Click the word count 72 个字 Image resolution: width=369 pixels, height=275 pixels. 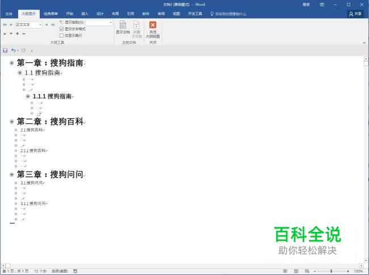click(x=40, y=271)
